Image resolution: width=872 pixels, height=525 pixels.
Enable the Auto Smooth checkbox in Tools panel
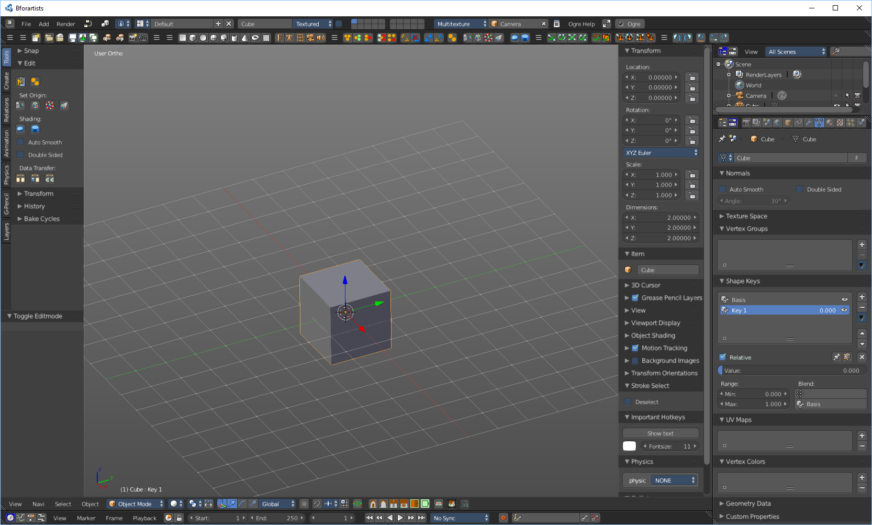(x=21, y=142)
